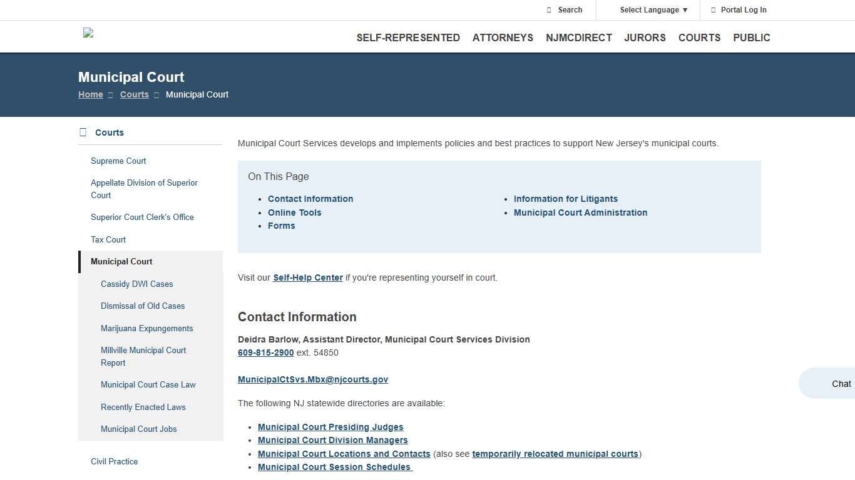The width and height of the screenshot is (855, 480).
Task: Open the Self-Help Center link
Action: pos(308,277)
